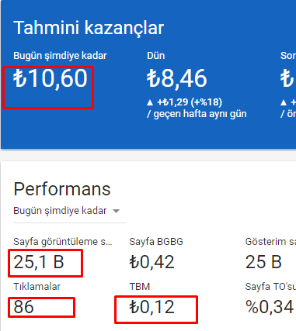Click the Gösterim value 25 B

click(x=263, y=262)
